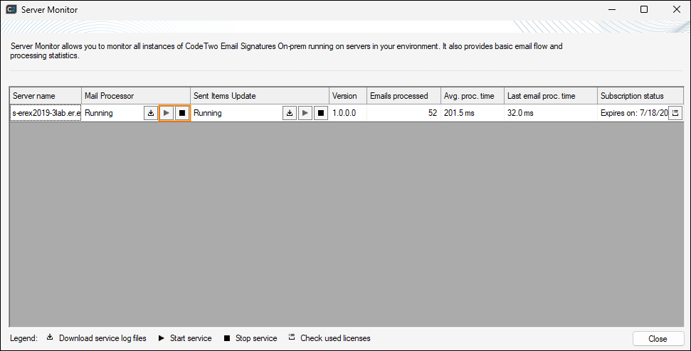
Task: Select the s-erex2019-3lab server name cell
Action: click(x=46, y=113)
